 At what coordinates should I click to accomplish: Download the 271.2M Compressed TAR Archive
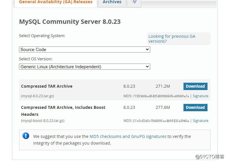point(195,86)
